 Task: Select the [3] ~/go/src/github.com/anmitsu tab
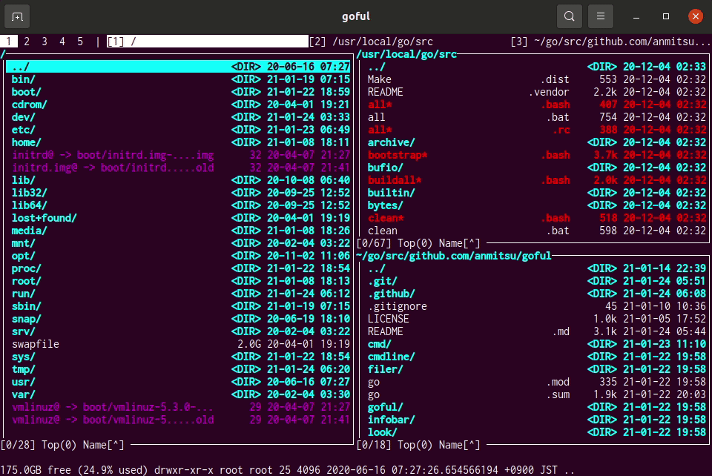click(610, 42)
